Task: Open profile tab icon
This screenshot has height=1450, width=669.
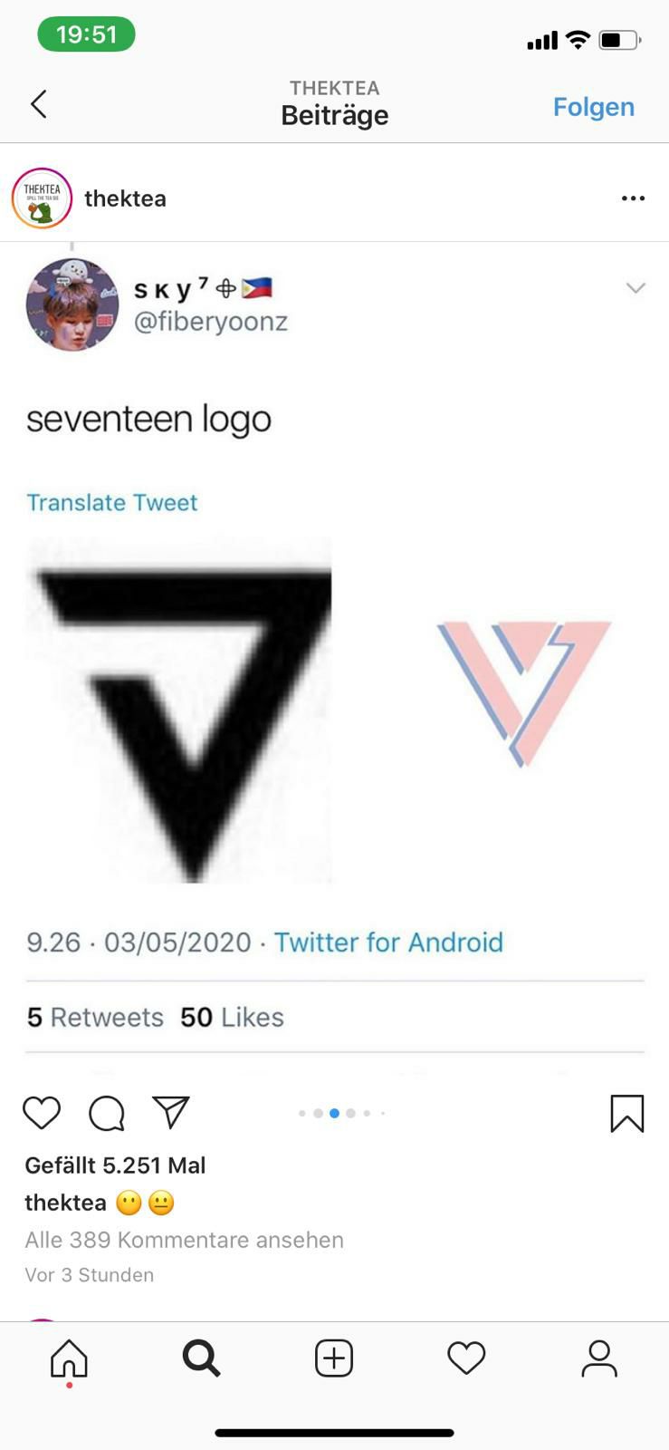Action: [599, 1358]
